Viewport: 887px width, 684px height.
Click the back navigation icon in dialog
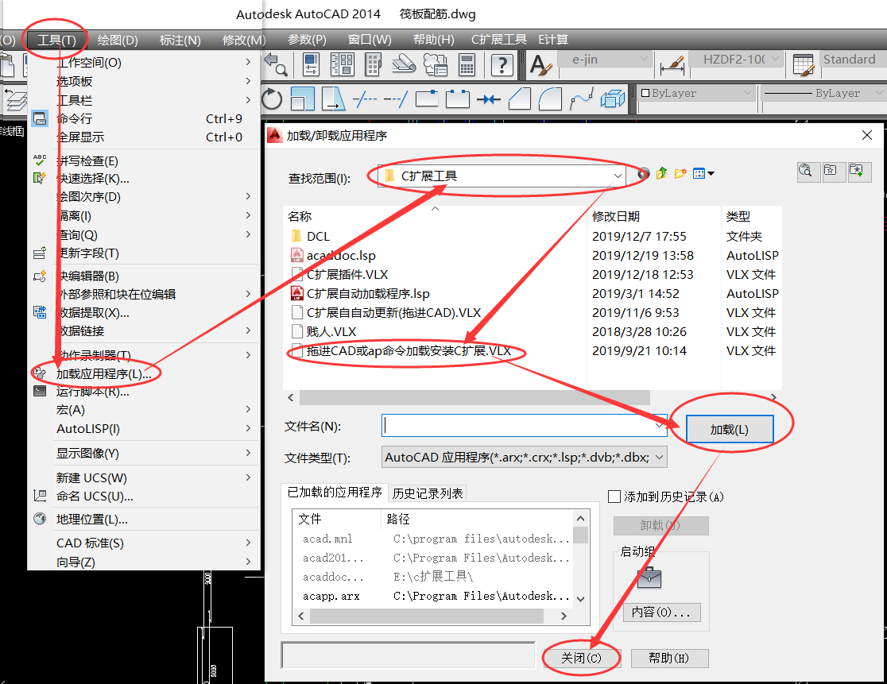pos(643,173)
